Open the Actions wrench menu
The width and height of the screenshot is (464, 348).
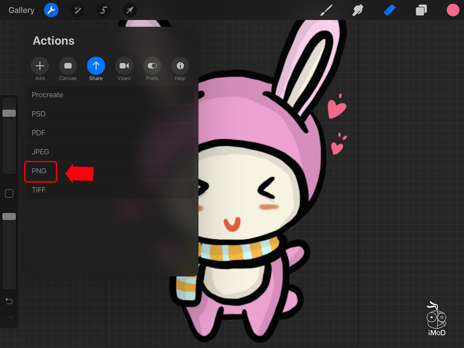(51, 10)
